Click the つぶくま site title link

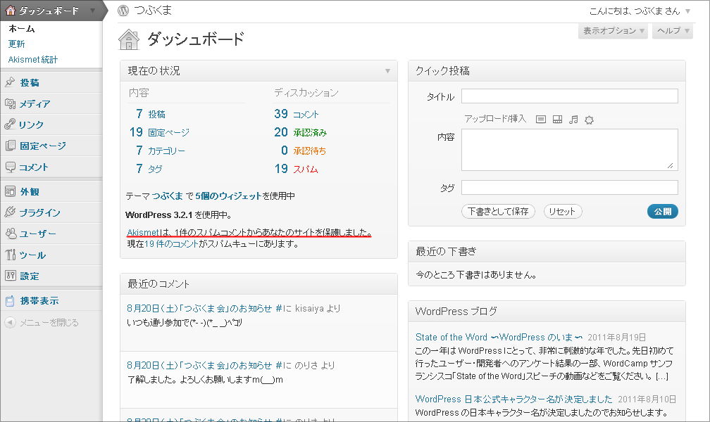(153, 11)
